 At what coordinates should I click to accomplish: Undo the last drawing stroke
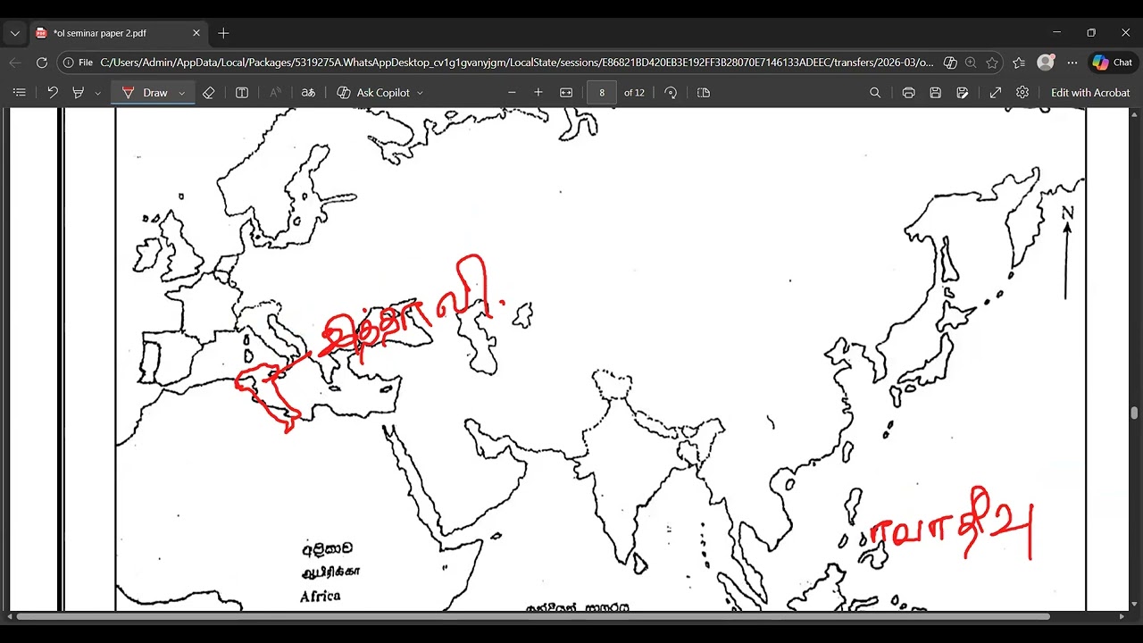tap(53, 93)
